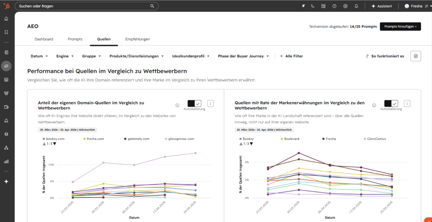Viewport: 432px width, 222px height.
Task: Open the Produkte/Dienstleistungen filter dropdown
Action: pyautogui.click(x=136, y=56)
